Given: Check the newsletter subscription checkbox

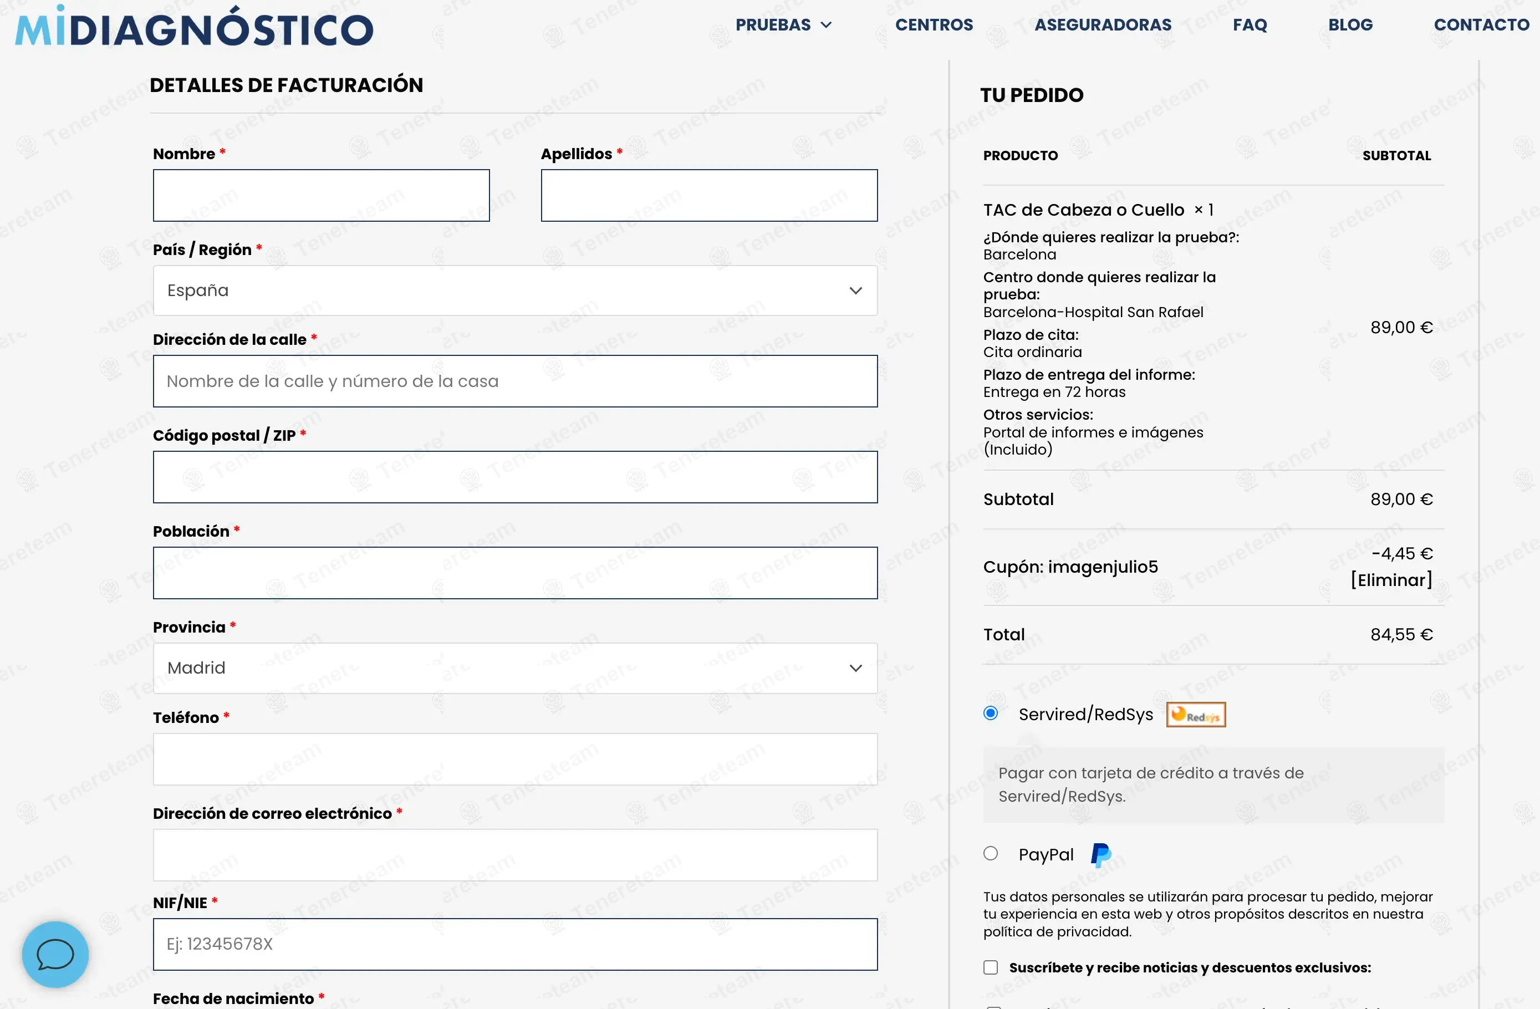Looking at the screenshot, I should (x=990, y=967).
